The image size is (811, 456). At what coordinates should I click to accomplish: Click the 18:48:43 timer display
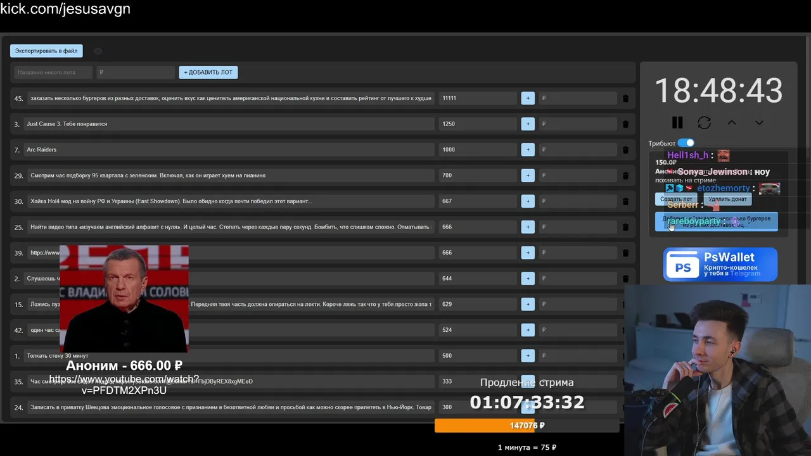tap(718, 91)
